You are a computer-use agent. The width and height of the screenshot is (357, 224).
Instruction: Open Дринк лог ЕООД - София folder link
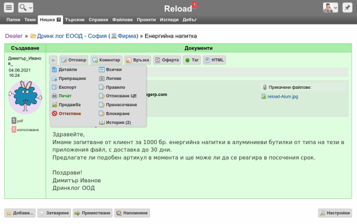[72, 36]
